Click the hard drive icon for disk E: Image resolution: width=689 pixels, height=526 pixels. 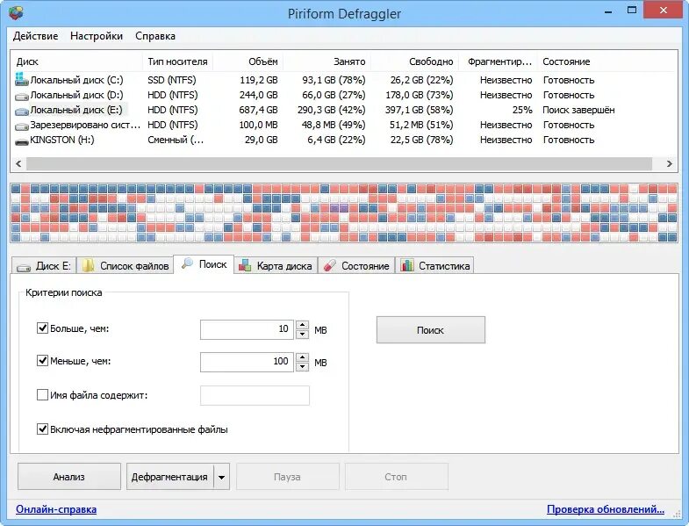coord(22,111)
